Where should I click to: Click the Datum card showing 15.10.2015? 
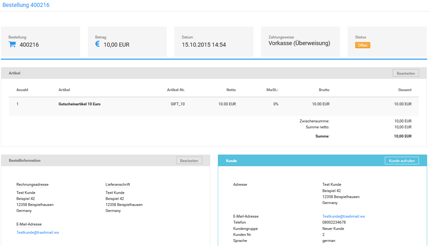214,41
